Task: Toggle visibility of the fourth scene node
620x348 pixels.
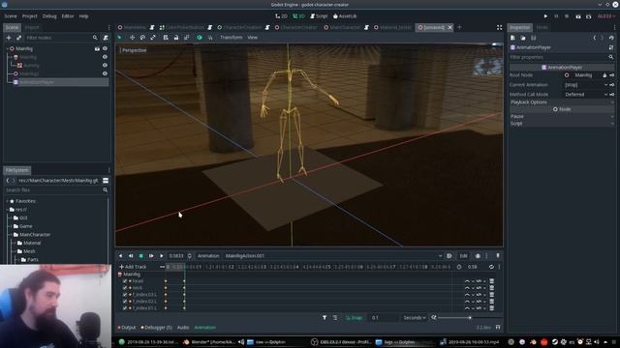Action: [105, 73]
